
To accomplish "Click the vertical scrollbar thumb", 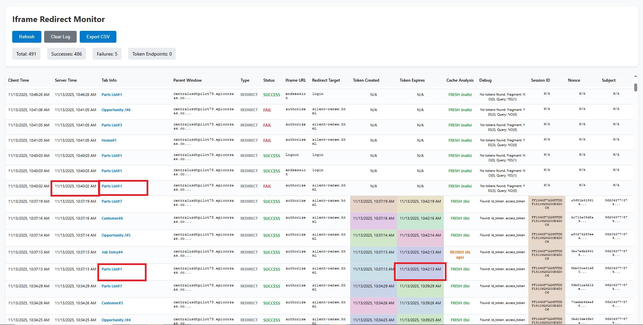I will click(636, 87).
